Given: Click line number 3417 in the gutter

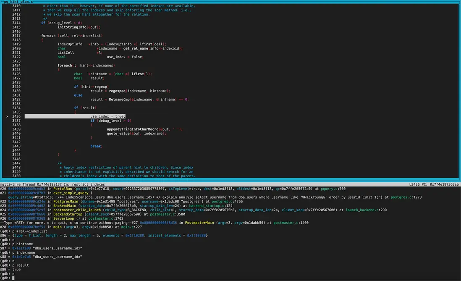Looking at the screenshot, I should click(x=16, y=36).
